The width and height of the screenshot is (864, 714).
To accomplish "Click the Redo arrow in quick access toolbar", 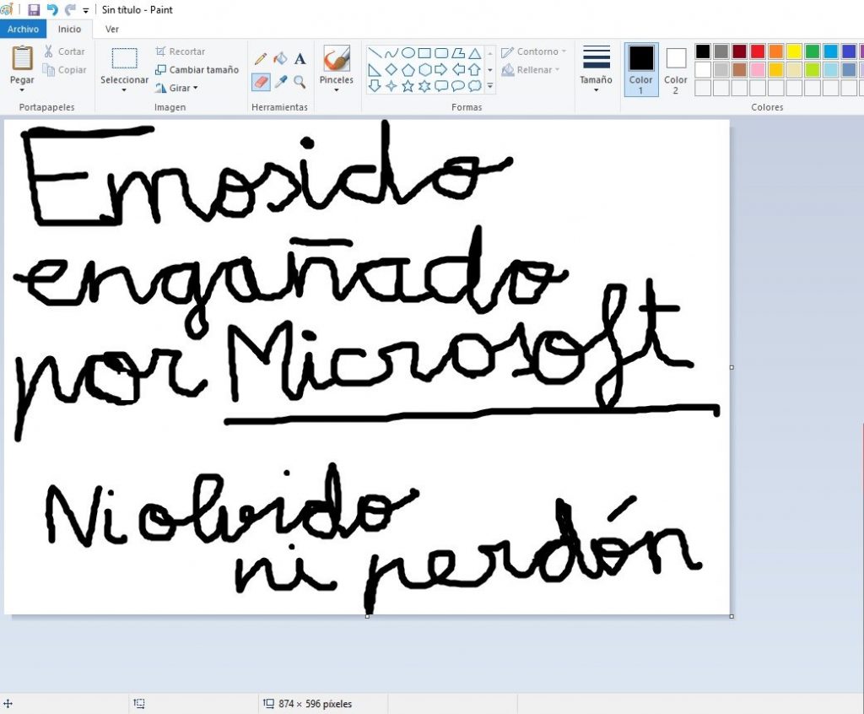I will click(x=70, y=10).
